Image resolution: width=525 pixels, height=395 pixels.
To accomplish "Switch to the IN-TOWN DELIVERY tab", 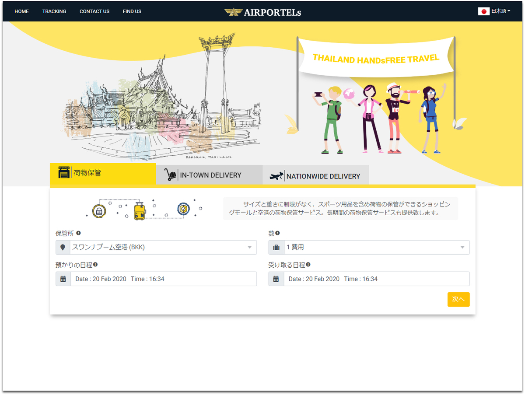I will tap(210, 175).
